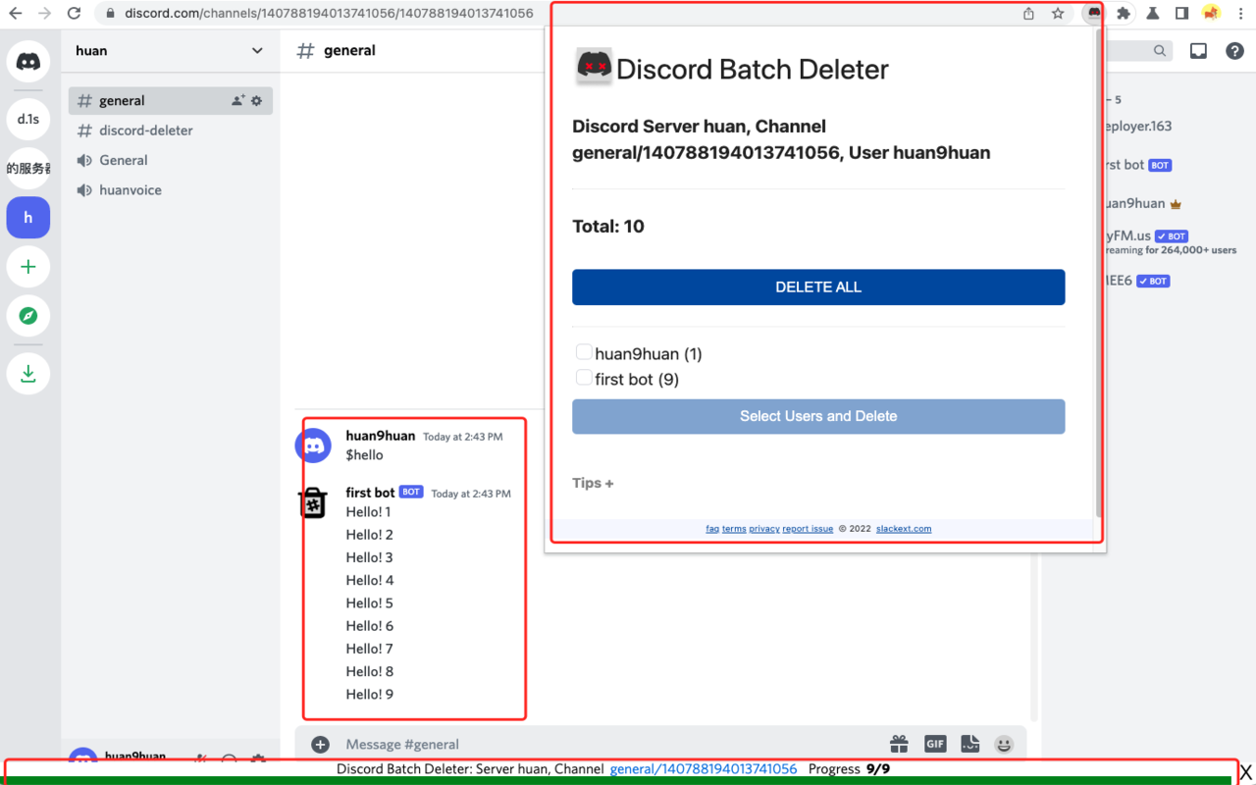Open the emoji picker

(1004, 744)
